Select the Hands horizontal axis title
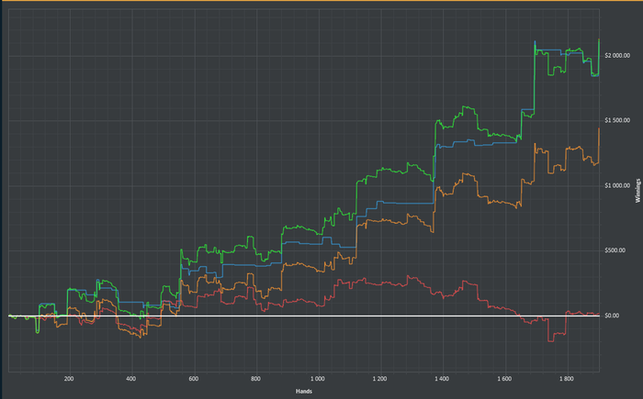The width and height of the screenshot is (643, 399). click(304, 392)
